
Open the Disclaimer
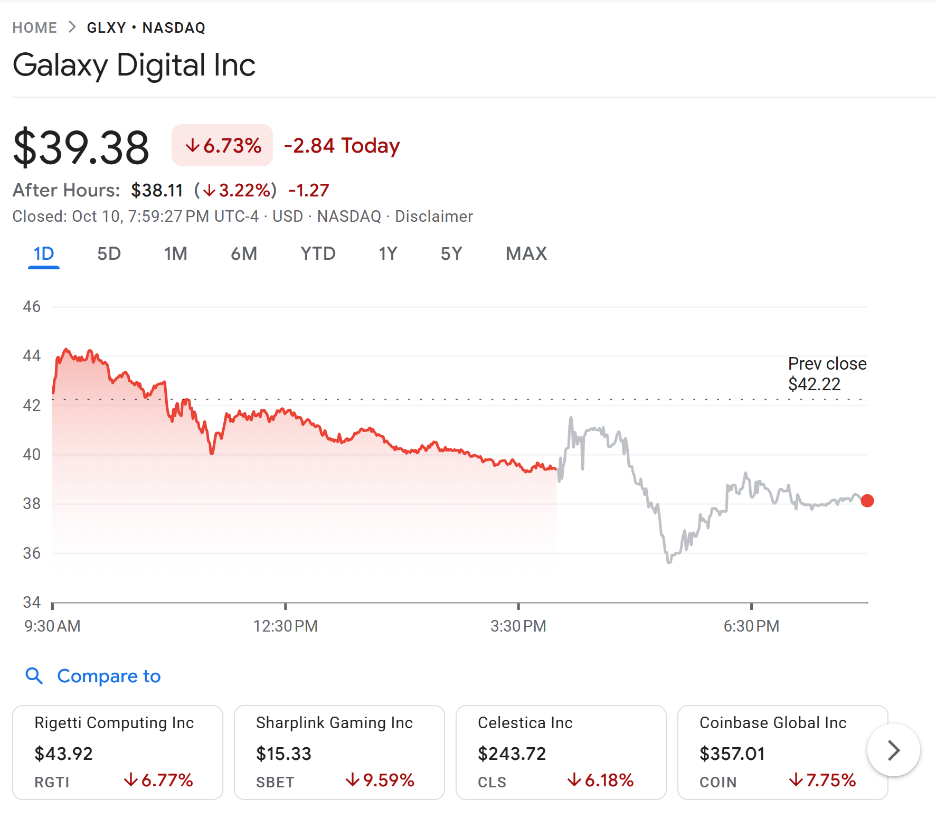(434, 216)
